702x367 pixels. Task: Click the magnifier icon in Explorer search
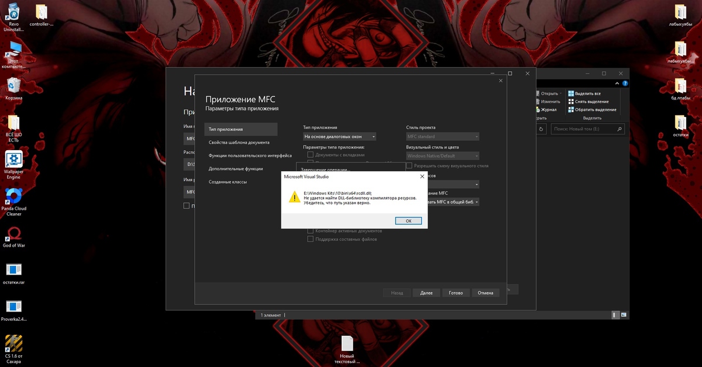click(x=620, y=129)
